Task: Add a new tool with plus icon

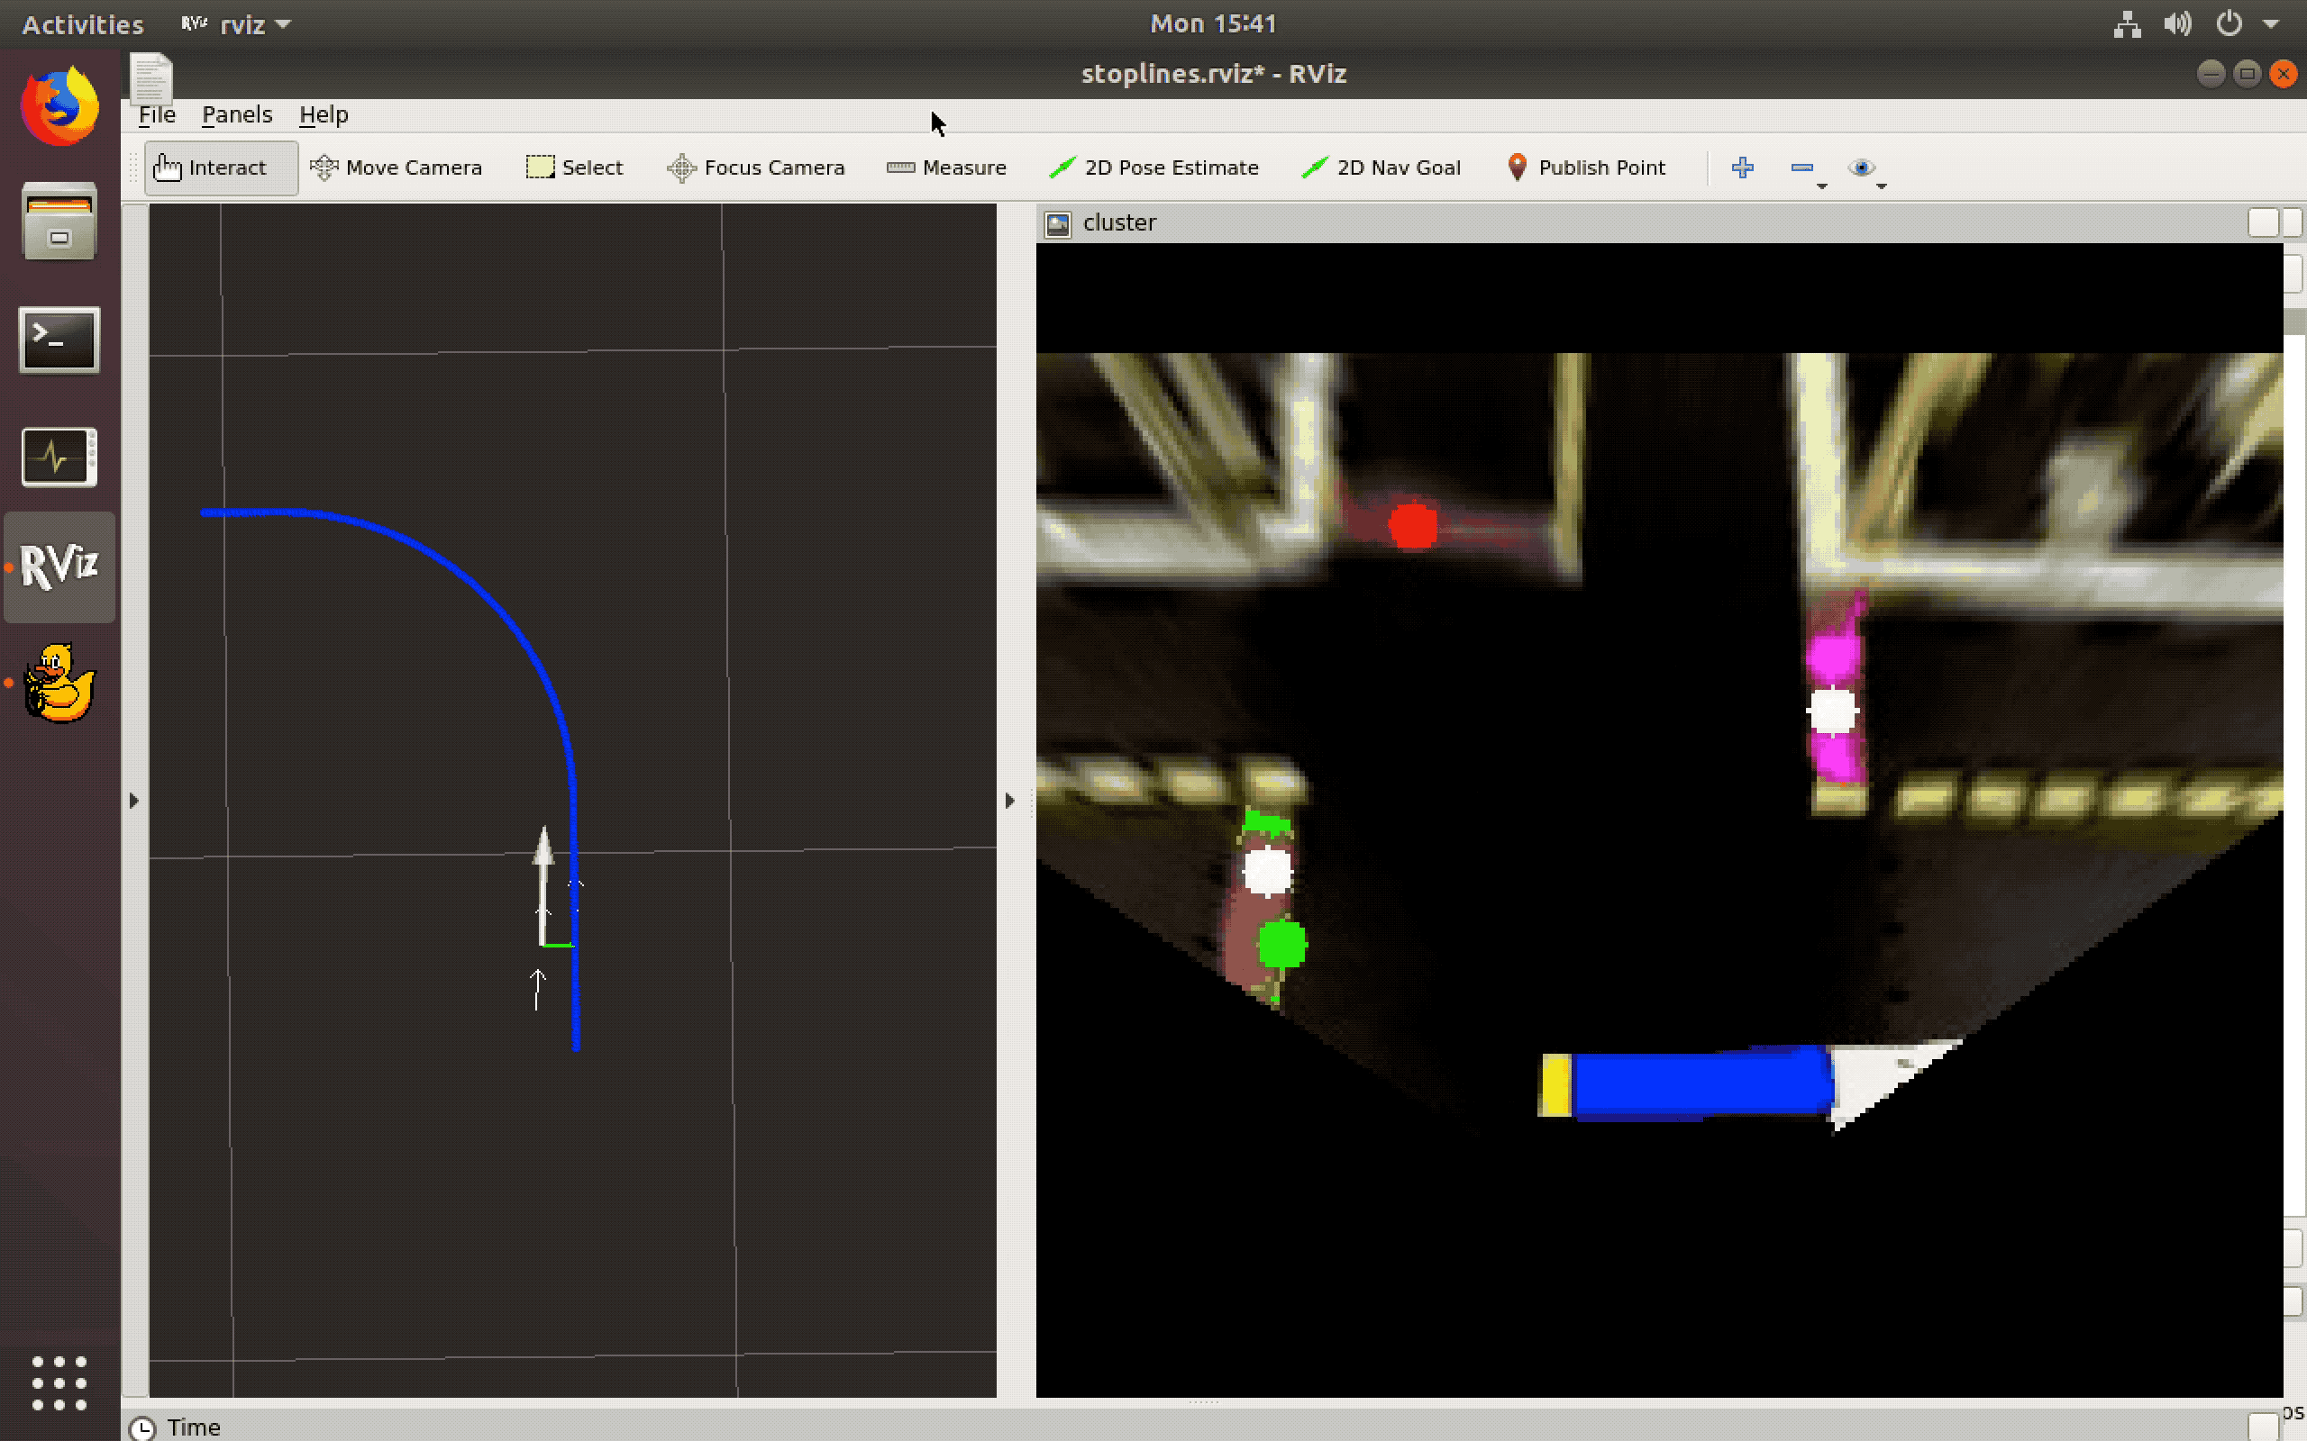Action: pyautogui.click(x=1743, y=168)
